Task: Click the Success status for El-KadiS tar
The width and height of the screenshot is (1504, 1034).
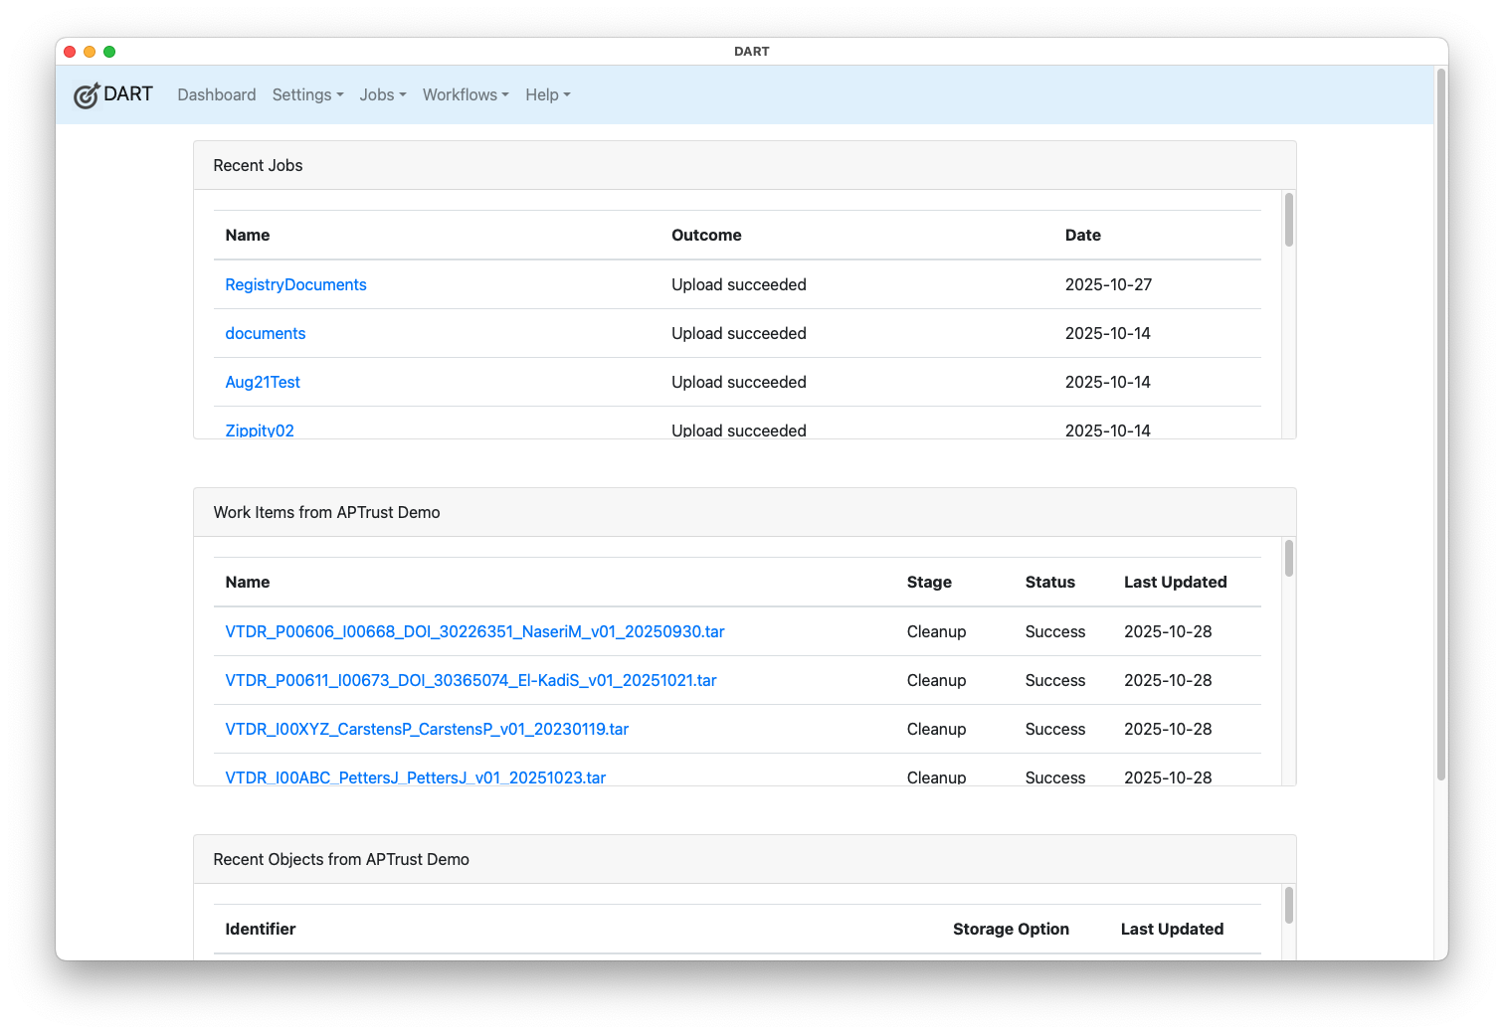Action: [1055, 680]
